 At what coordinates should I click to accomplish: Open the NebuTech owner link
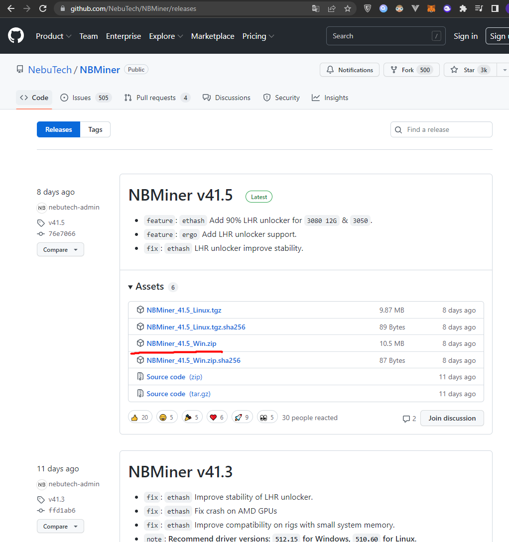pyautogui.click(x=50, y=70)
